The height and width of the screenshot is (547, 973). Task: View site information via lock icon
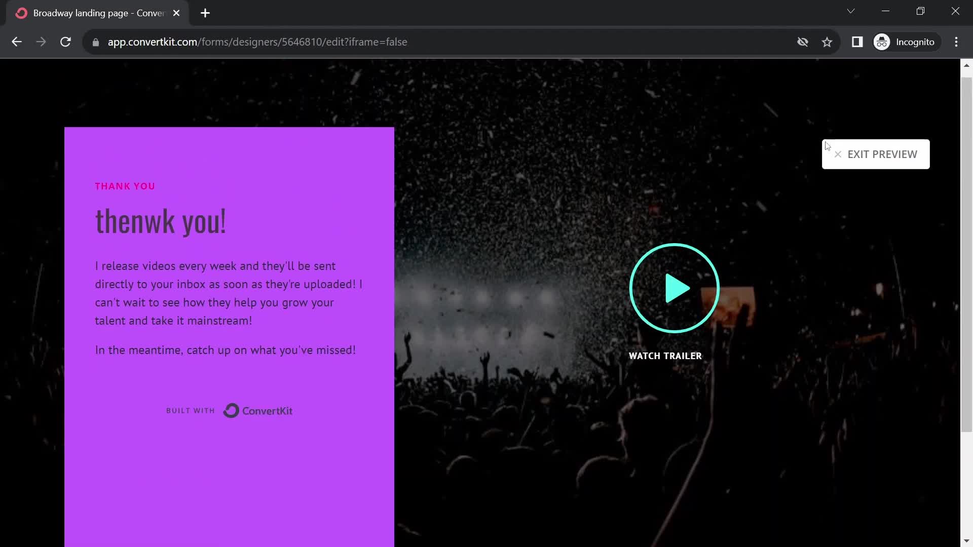[95, 42]
